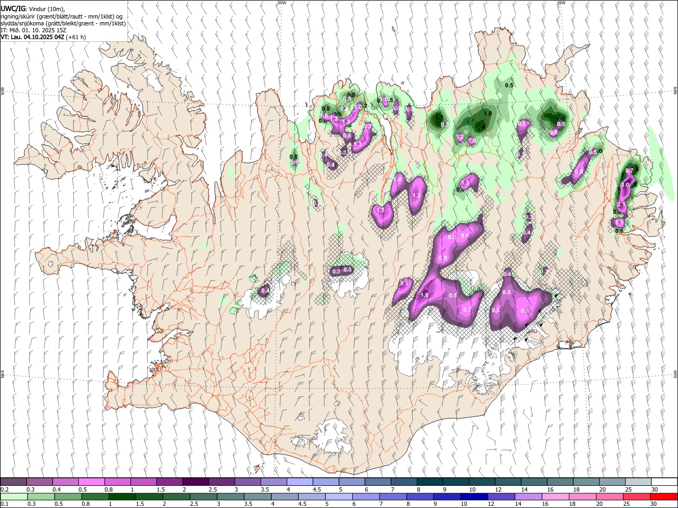This screenshot has width=678, height=508.
Task: Click the 3.0 precipitation value on east coast
Action: click(625, 185)
